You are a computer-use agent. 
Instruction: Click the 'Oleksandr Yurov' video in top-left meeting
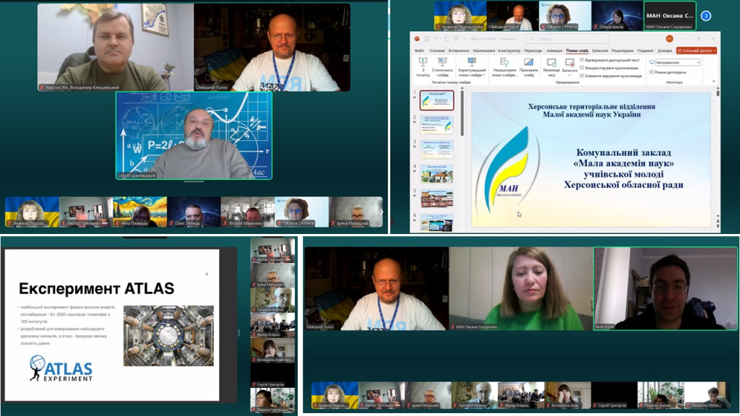(x=272, y=47)
